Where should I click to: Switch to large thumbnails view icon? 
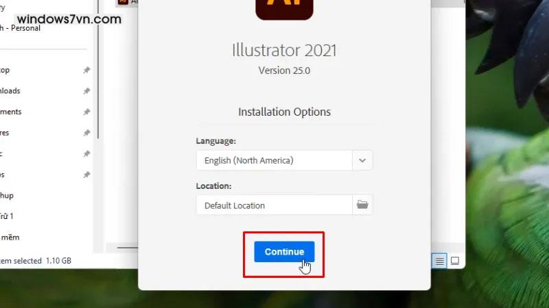[x=455, y=261]
